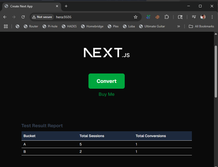
Task: Bookmark this page with the star icon
Action: point(136,17)
